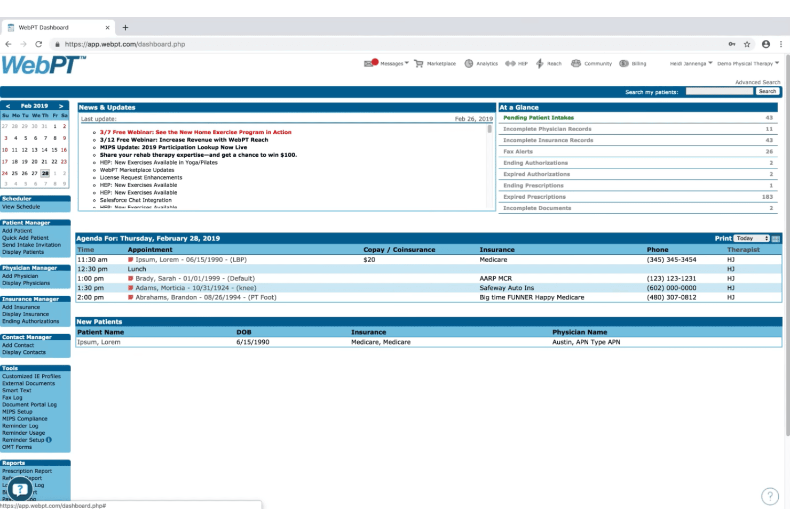Click the red flag icon for Abrahams, Brandon
Viewport: 790px width, 526px height.
click(x=130, y=298)
